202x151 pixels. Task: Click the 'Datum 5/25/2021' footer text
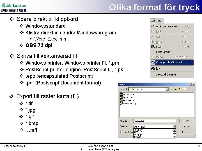click(14, 146)
